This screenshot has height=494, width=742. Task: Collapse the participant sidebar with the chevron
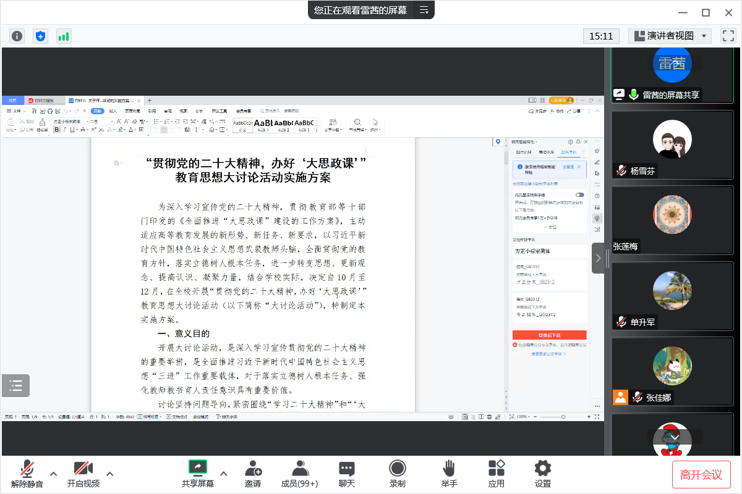pos(598,258)
